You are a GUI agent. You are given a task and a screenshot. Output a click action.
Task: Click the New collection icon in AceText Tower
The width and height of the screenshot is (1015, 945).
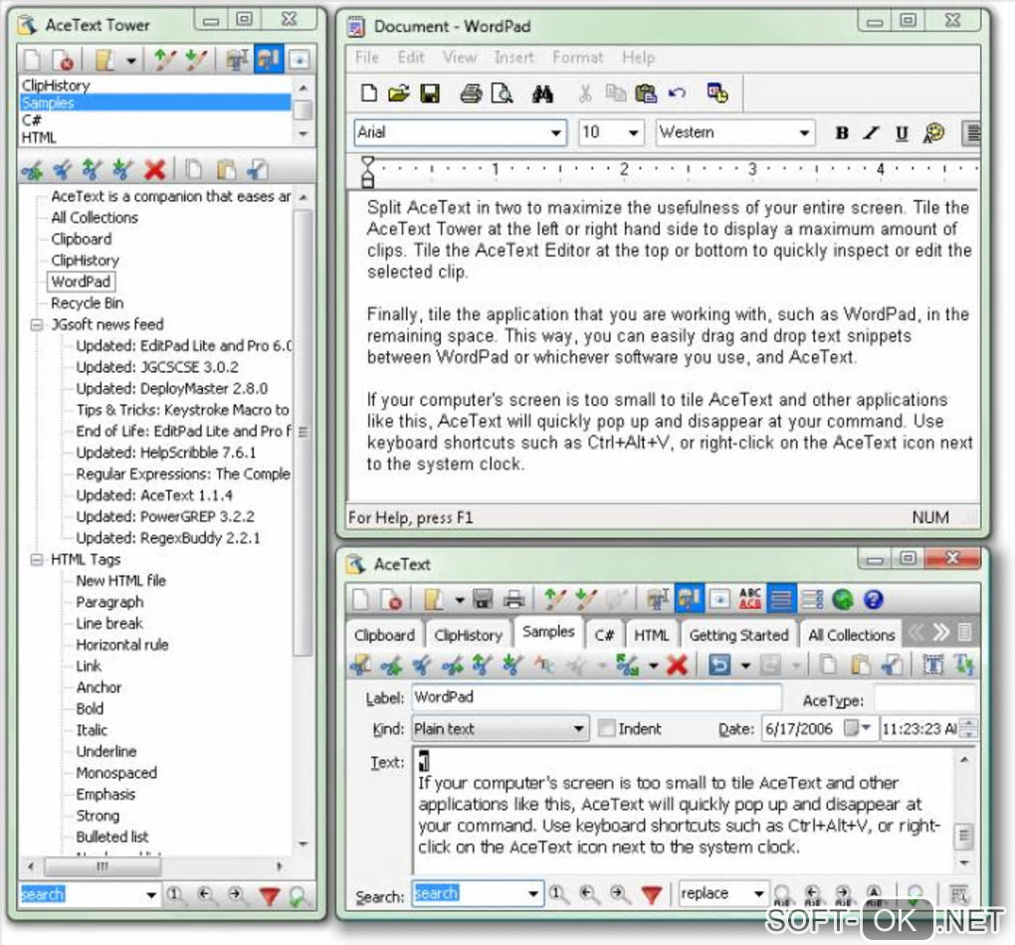pyautogui.click(x=31, y=60)
